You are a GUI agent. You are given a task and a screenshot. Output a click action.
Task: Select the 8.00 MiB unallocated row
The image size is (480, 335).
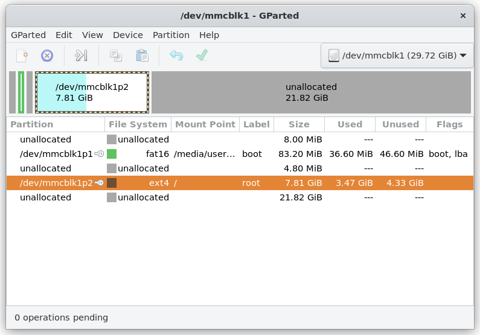45,139
